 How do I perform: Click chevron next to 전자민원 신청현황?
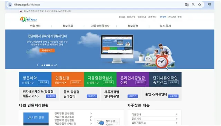pyautogui.click(x=91, y=113)
